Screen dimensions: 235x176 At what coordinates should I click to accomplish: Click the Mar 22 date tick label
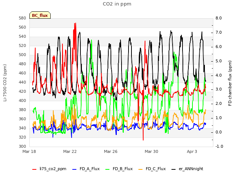[70, 151]
